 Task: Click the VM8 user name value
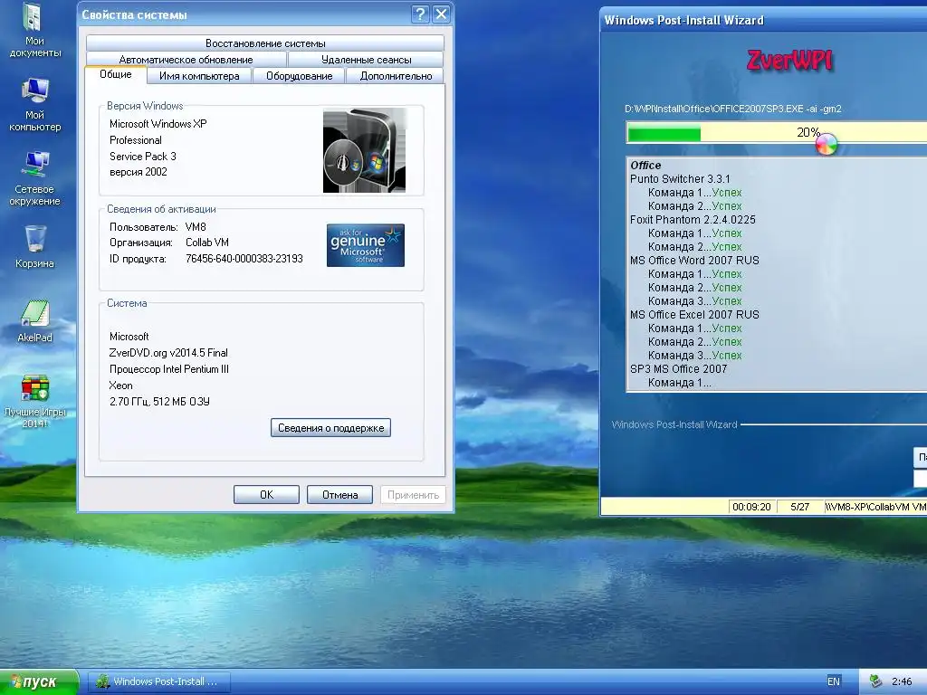[196, 227]
